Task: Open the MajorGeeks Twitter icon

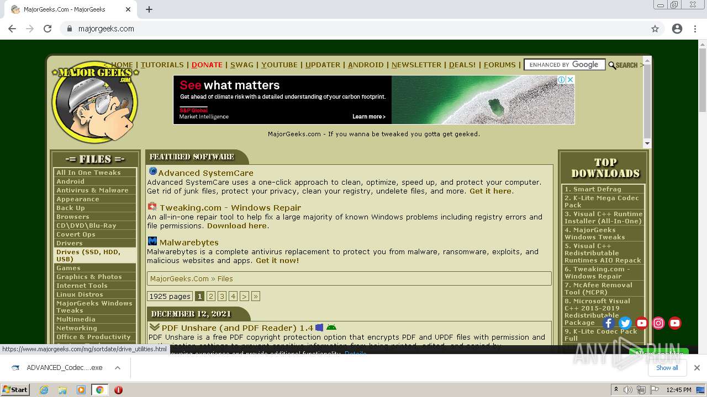Action: (x=625, y=323)
